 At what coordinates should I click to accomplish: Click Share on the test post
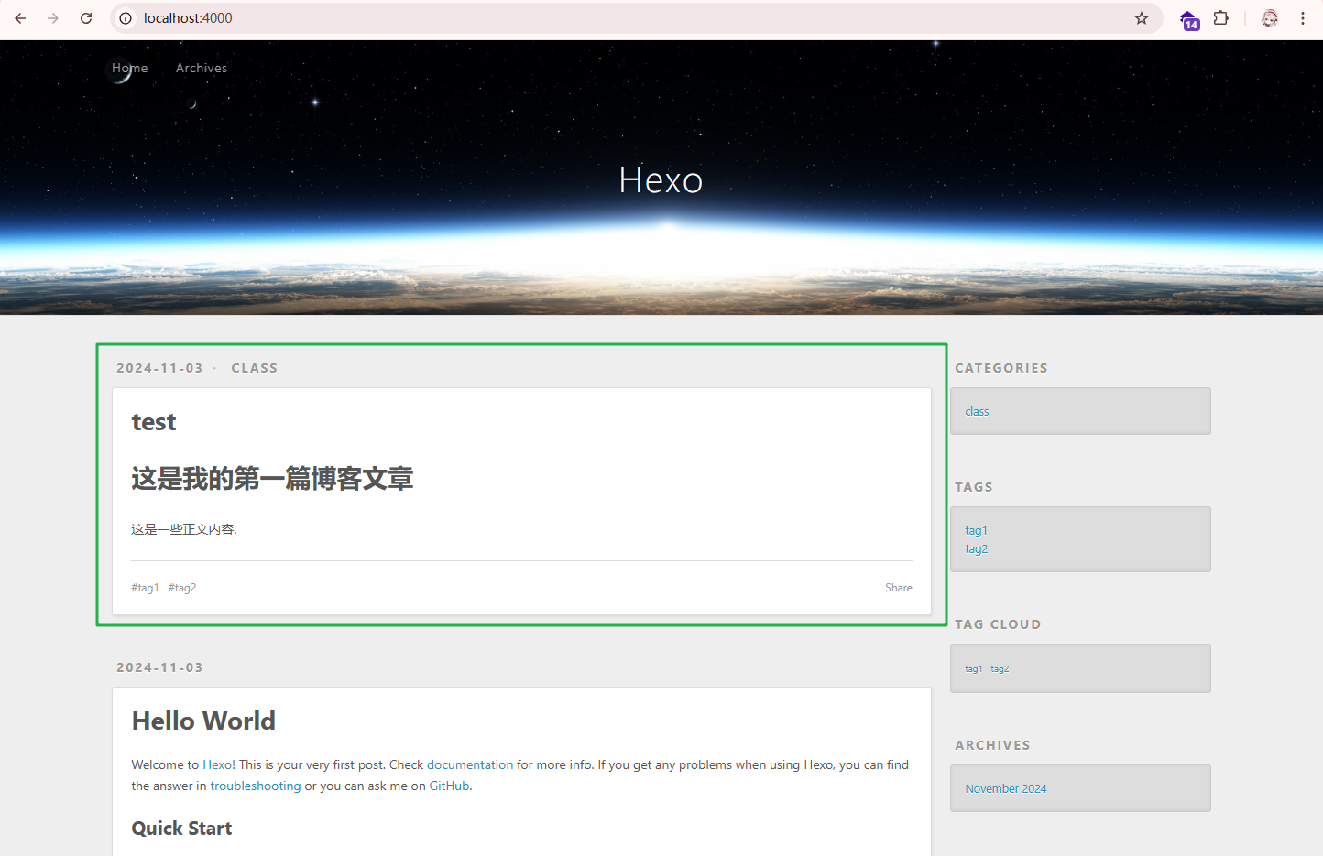[898, 588]
